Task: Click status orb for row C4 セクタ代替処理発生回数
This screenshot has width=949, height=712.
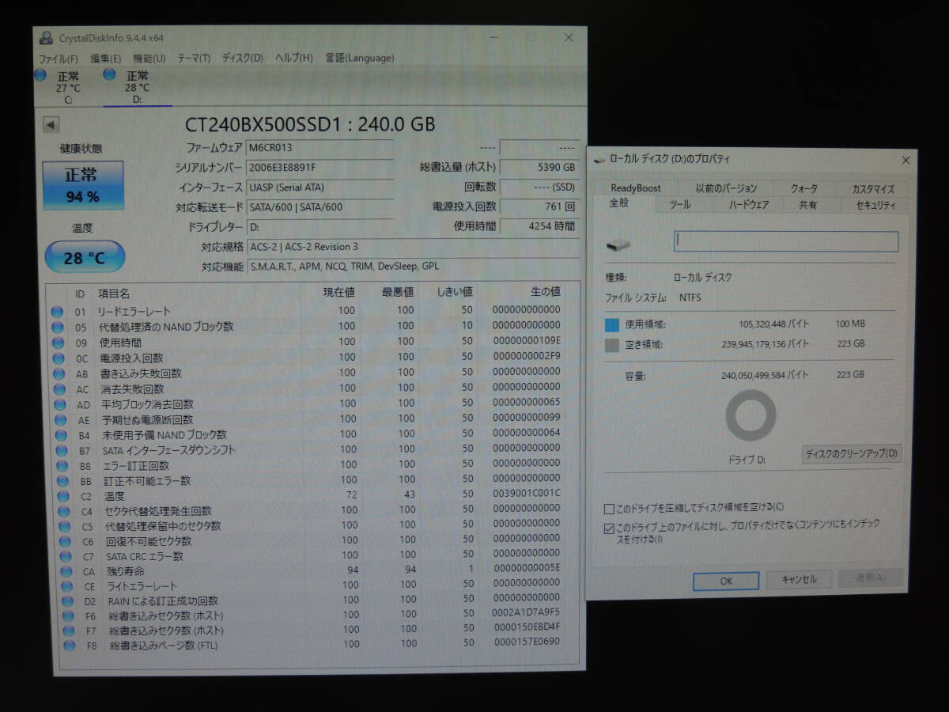Action: (64, 510)
